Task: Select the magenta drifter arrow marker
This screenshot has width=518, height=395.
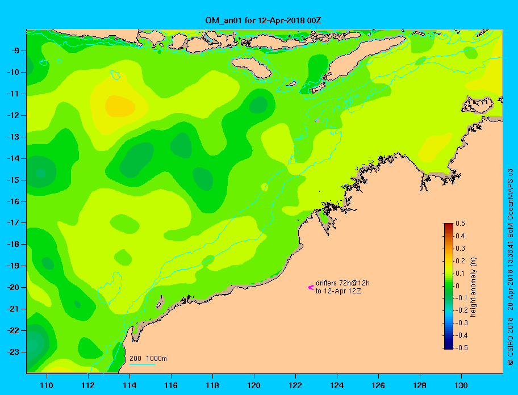Action: 311,287
